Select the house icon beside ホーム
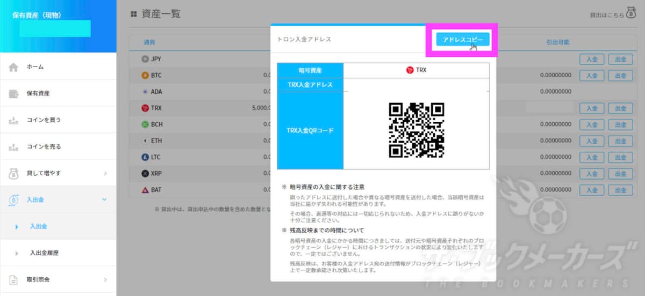 pyautogui.click(x=14, y=68)
